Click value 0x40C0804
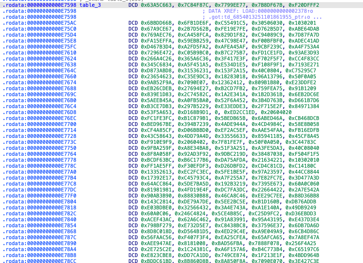Image resolution: width=363 pixels, height=263 pixels. 265,71
